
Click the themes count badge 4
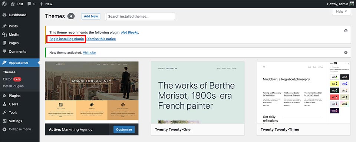coord(71,16)
